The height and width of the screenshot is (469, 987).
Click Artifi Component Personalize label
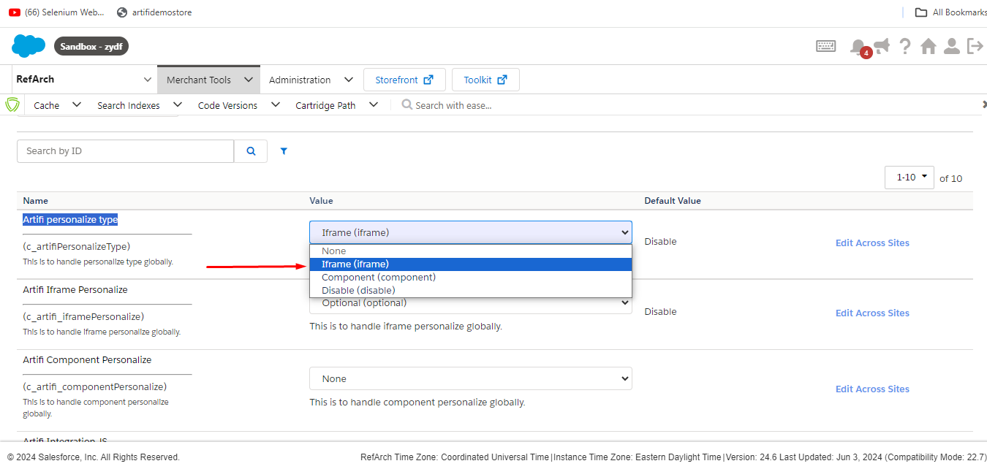pyautogui.click(x=87, y=359)
